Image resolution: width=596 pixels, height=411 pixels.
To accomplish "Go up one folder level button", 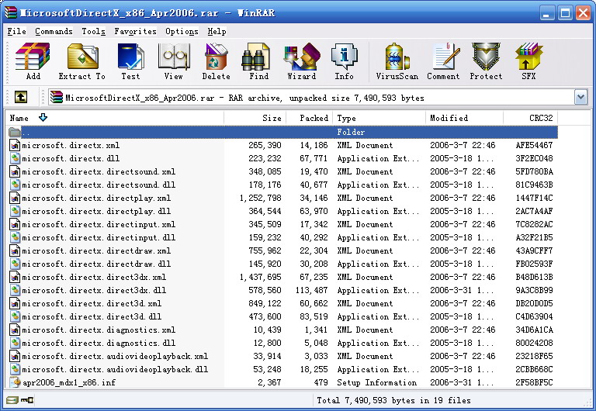I will [21, 97].
